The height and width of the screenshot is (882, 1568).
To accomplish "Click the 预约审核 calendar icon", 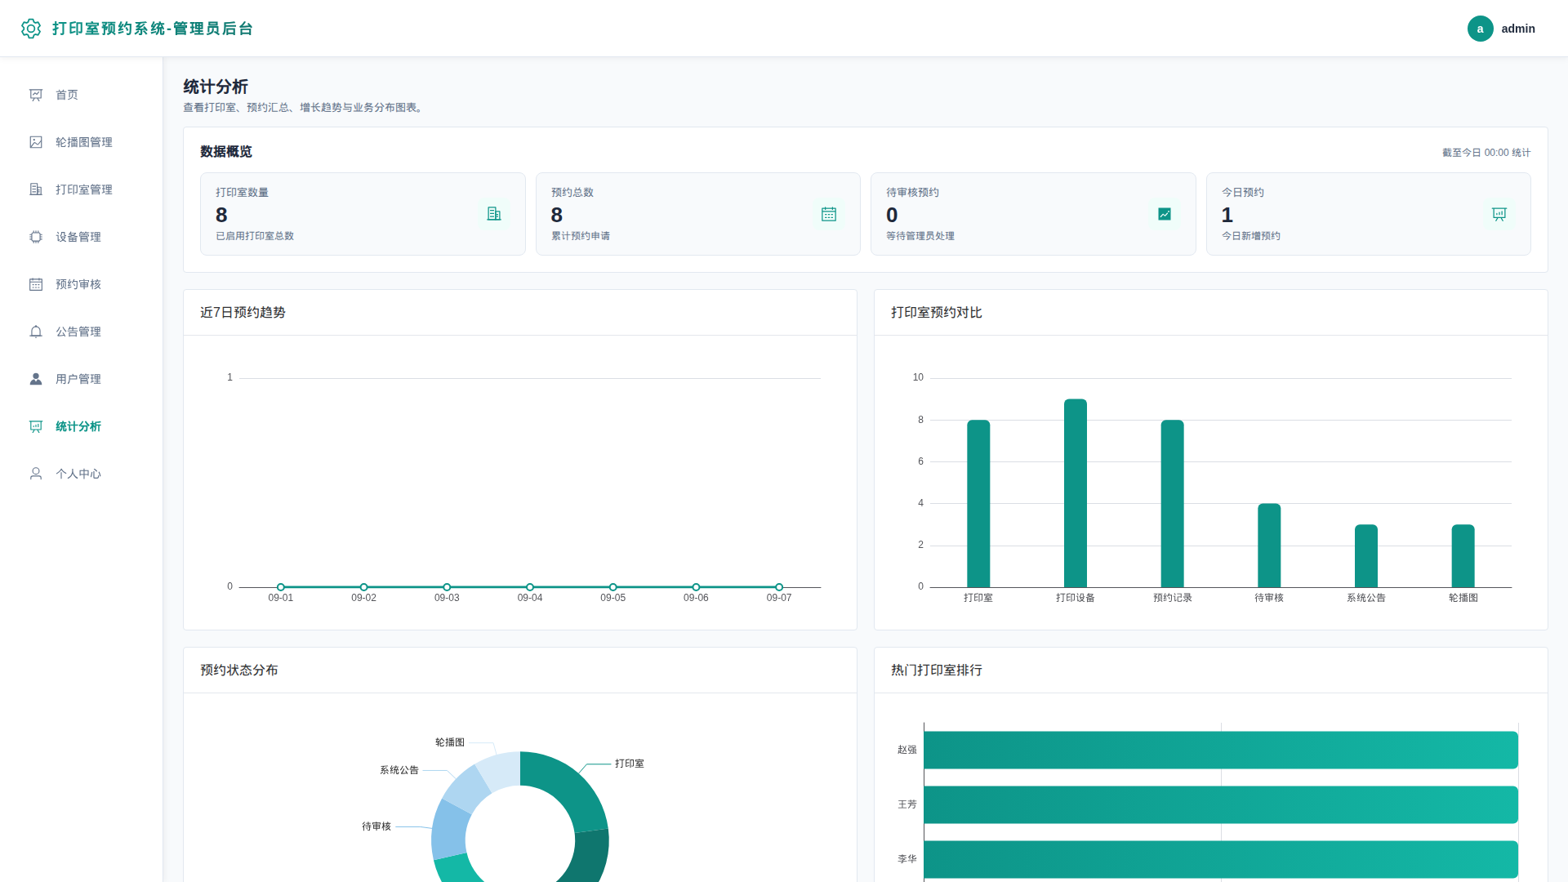I will coord(36,284).
